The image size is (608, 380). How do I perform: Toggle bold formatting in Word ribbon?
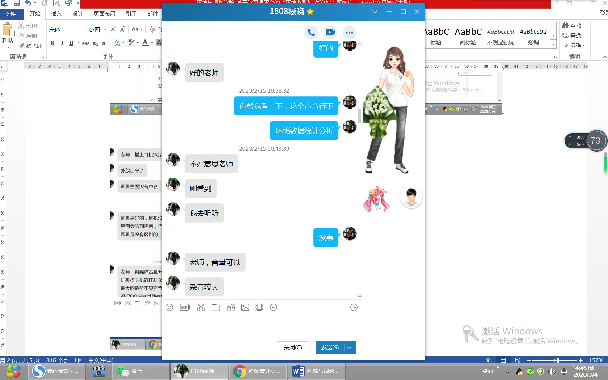click(x=52, y=43)
